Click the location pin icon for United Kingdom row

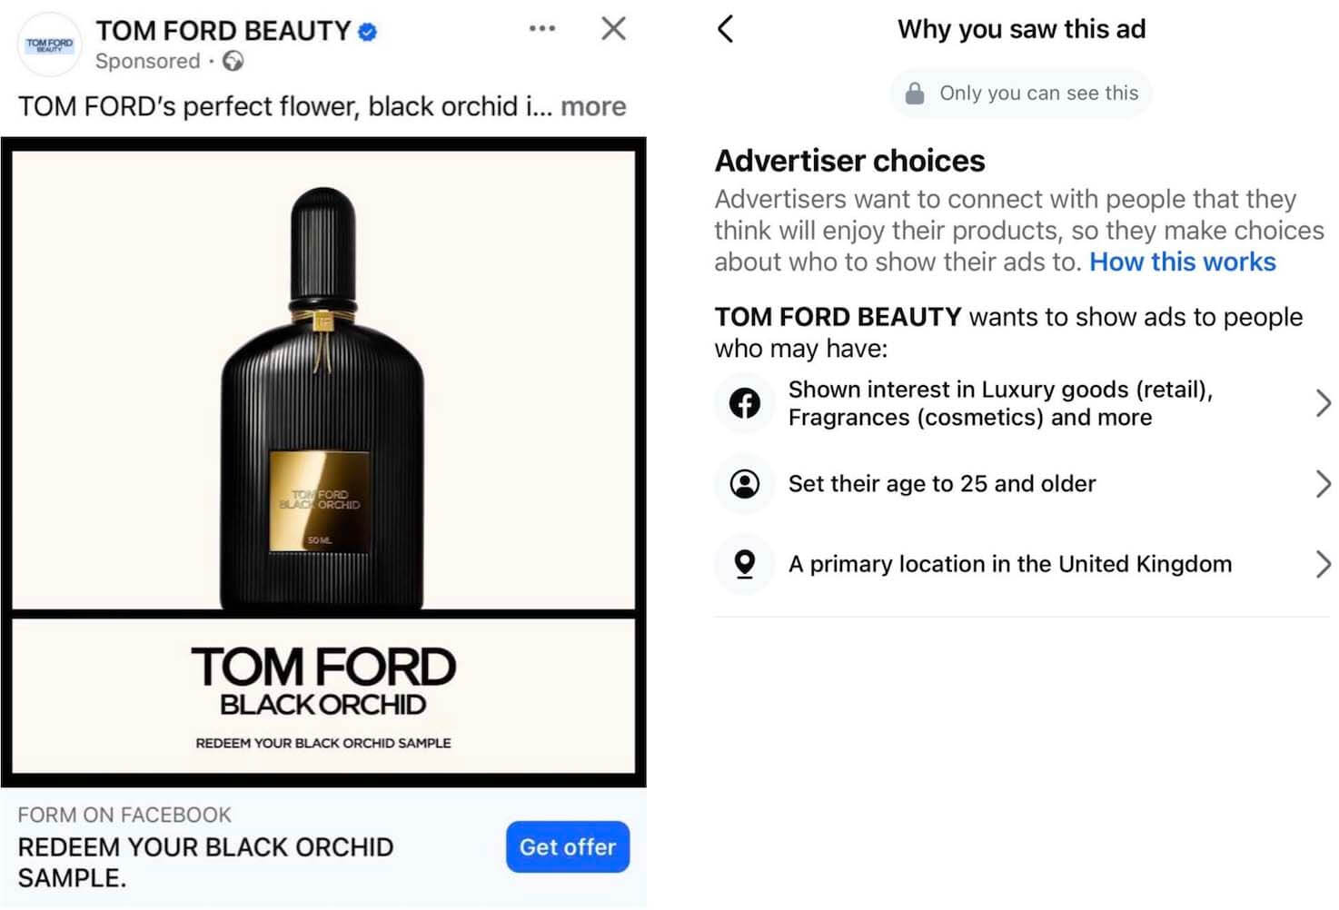click(x=744, y=564)
